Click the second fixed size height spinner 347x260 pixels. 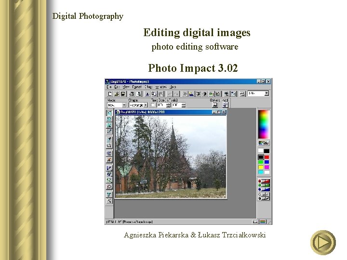(x=184, y=105)
